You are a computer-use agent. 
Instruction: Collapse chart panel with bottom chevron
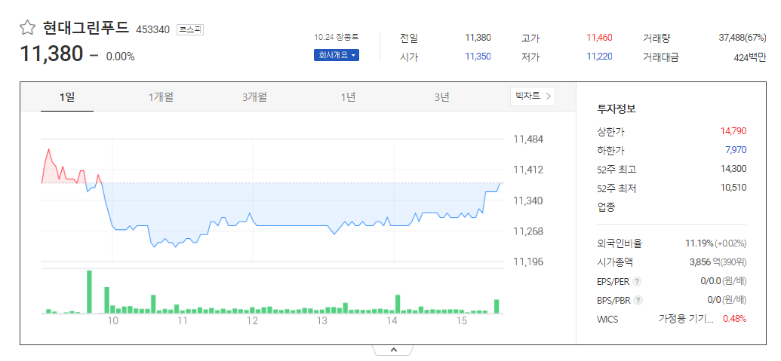coord(393,350)
